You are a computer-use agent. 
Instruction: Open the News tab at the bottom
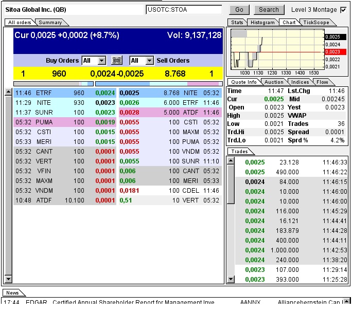[12, 293]
